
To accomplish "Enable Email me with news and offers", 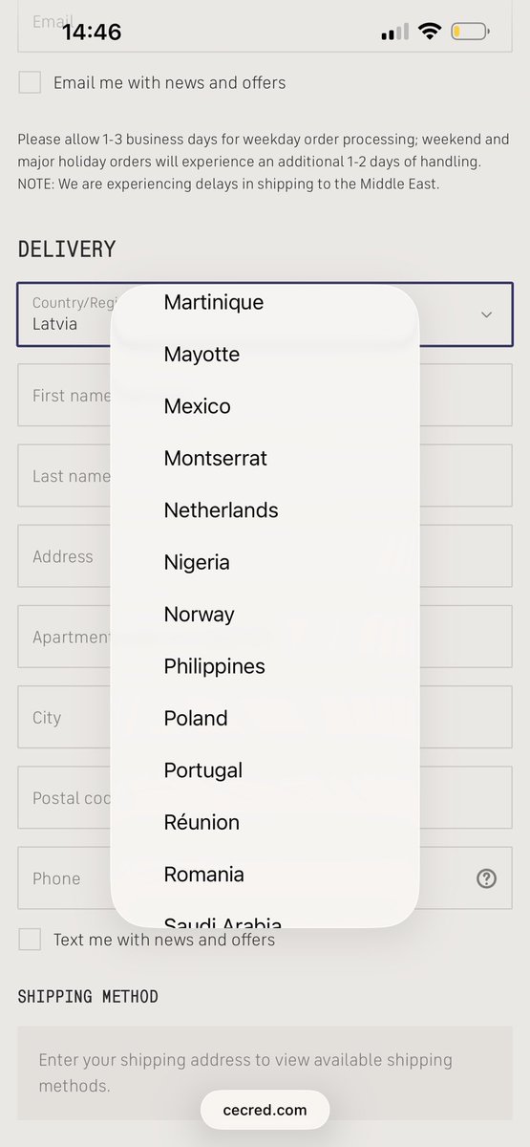I will pyautogui.click(x=30, y=82).
